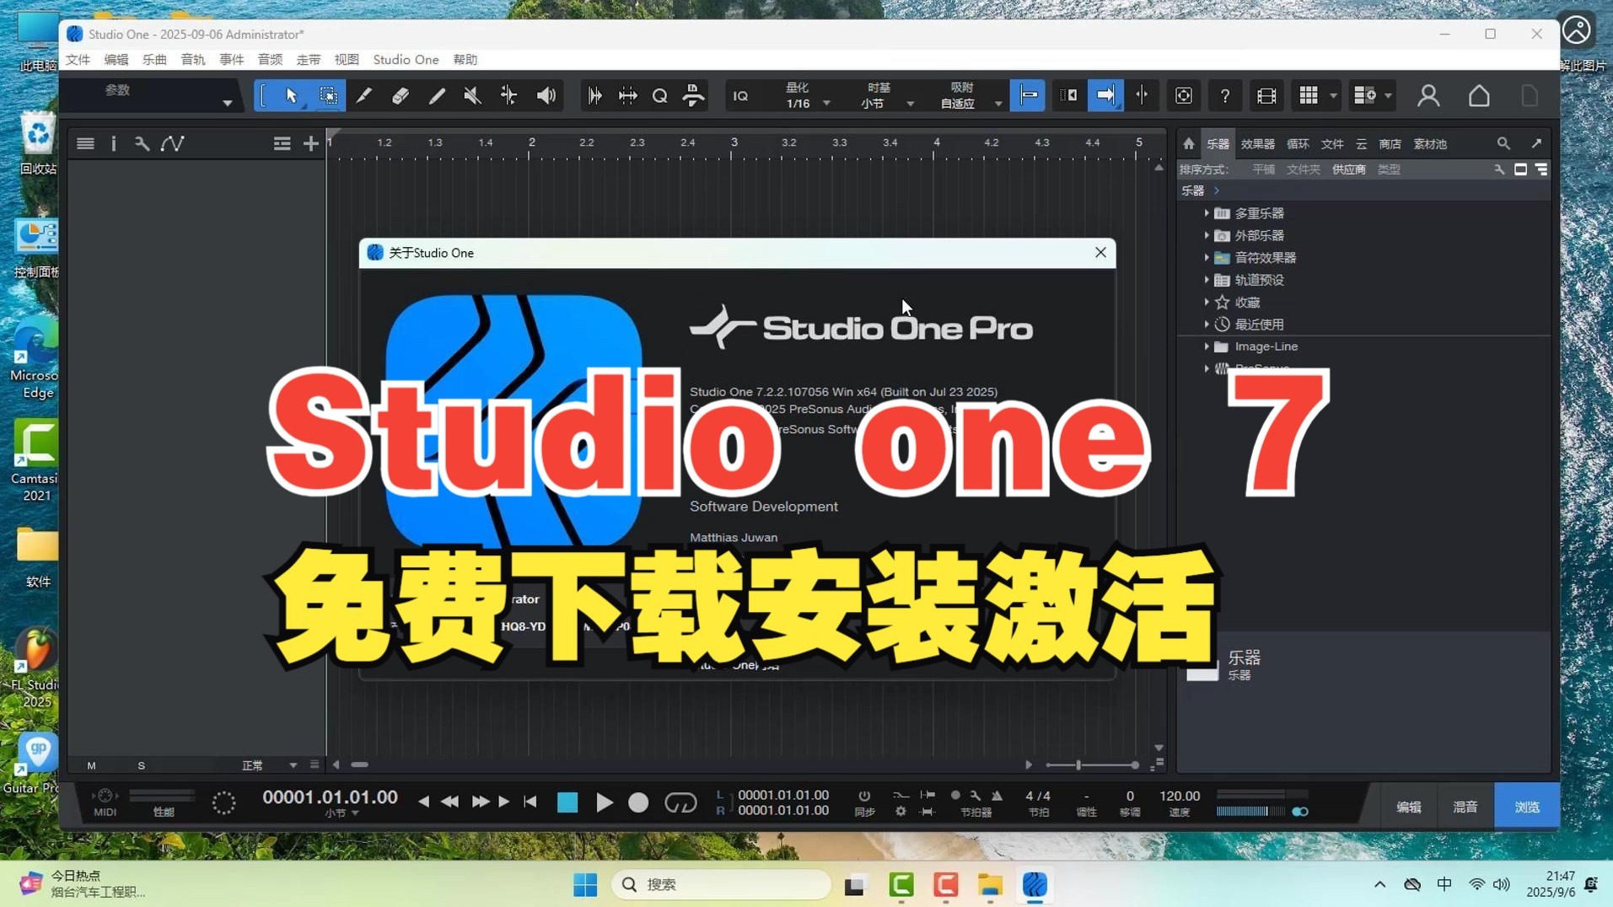Viewport: 1613px width, 907px height.
Task: Toggle global Mute M button
Action: (91, 765)
